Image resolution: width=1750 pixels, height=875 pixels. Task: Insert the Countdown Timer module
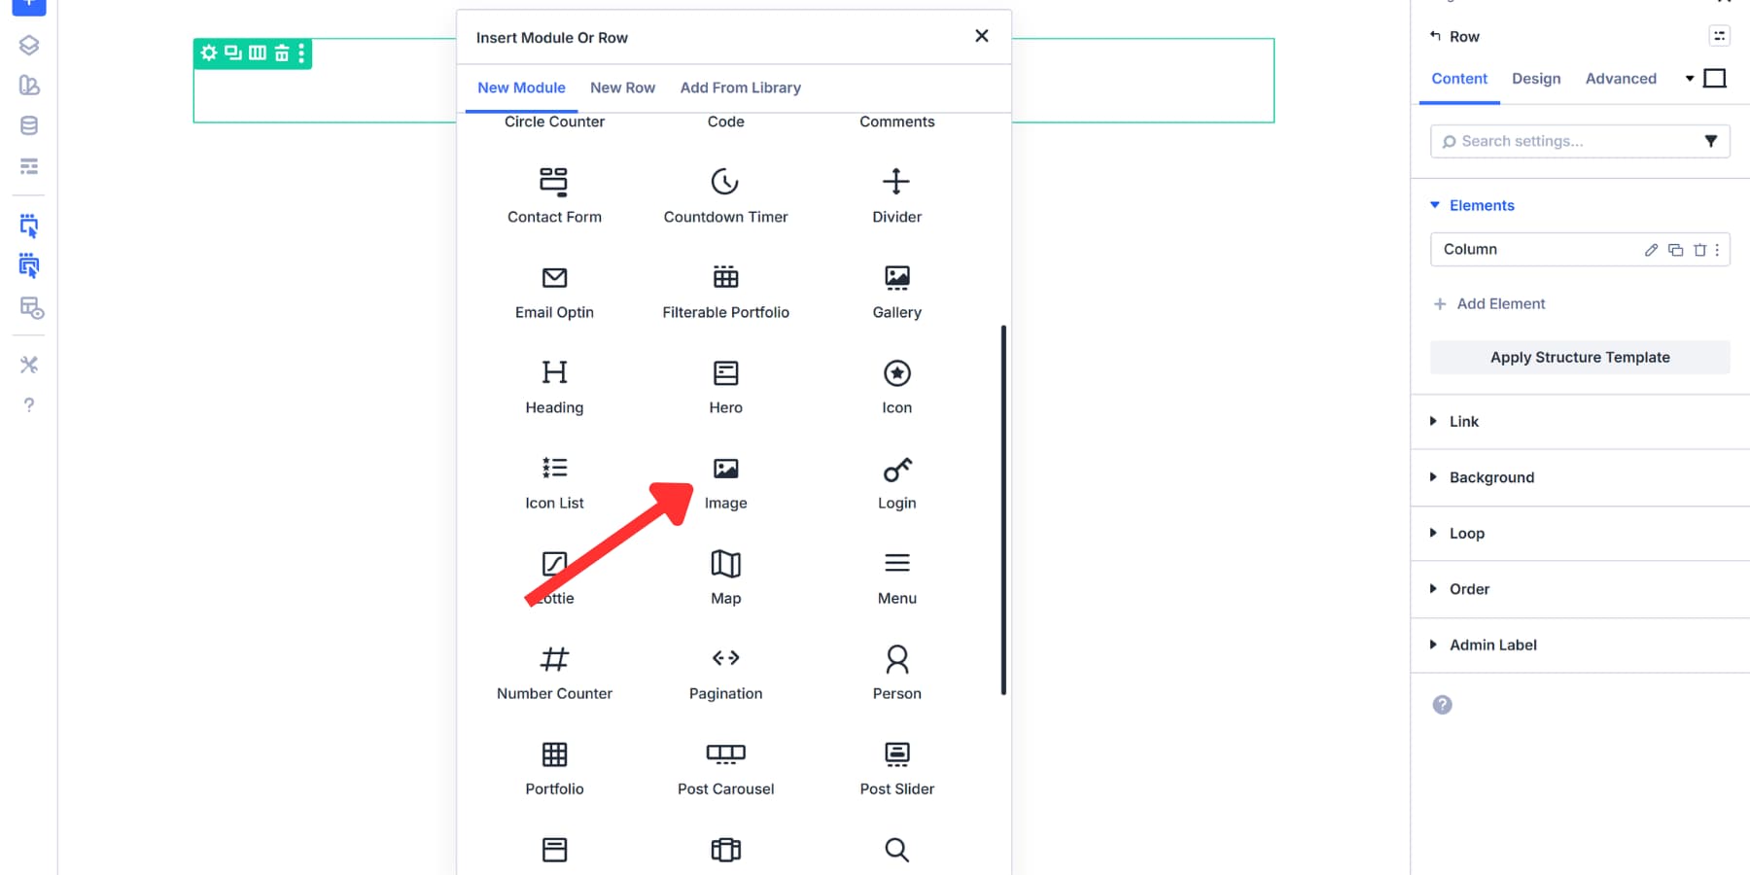725,195
